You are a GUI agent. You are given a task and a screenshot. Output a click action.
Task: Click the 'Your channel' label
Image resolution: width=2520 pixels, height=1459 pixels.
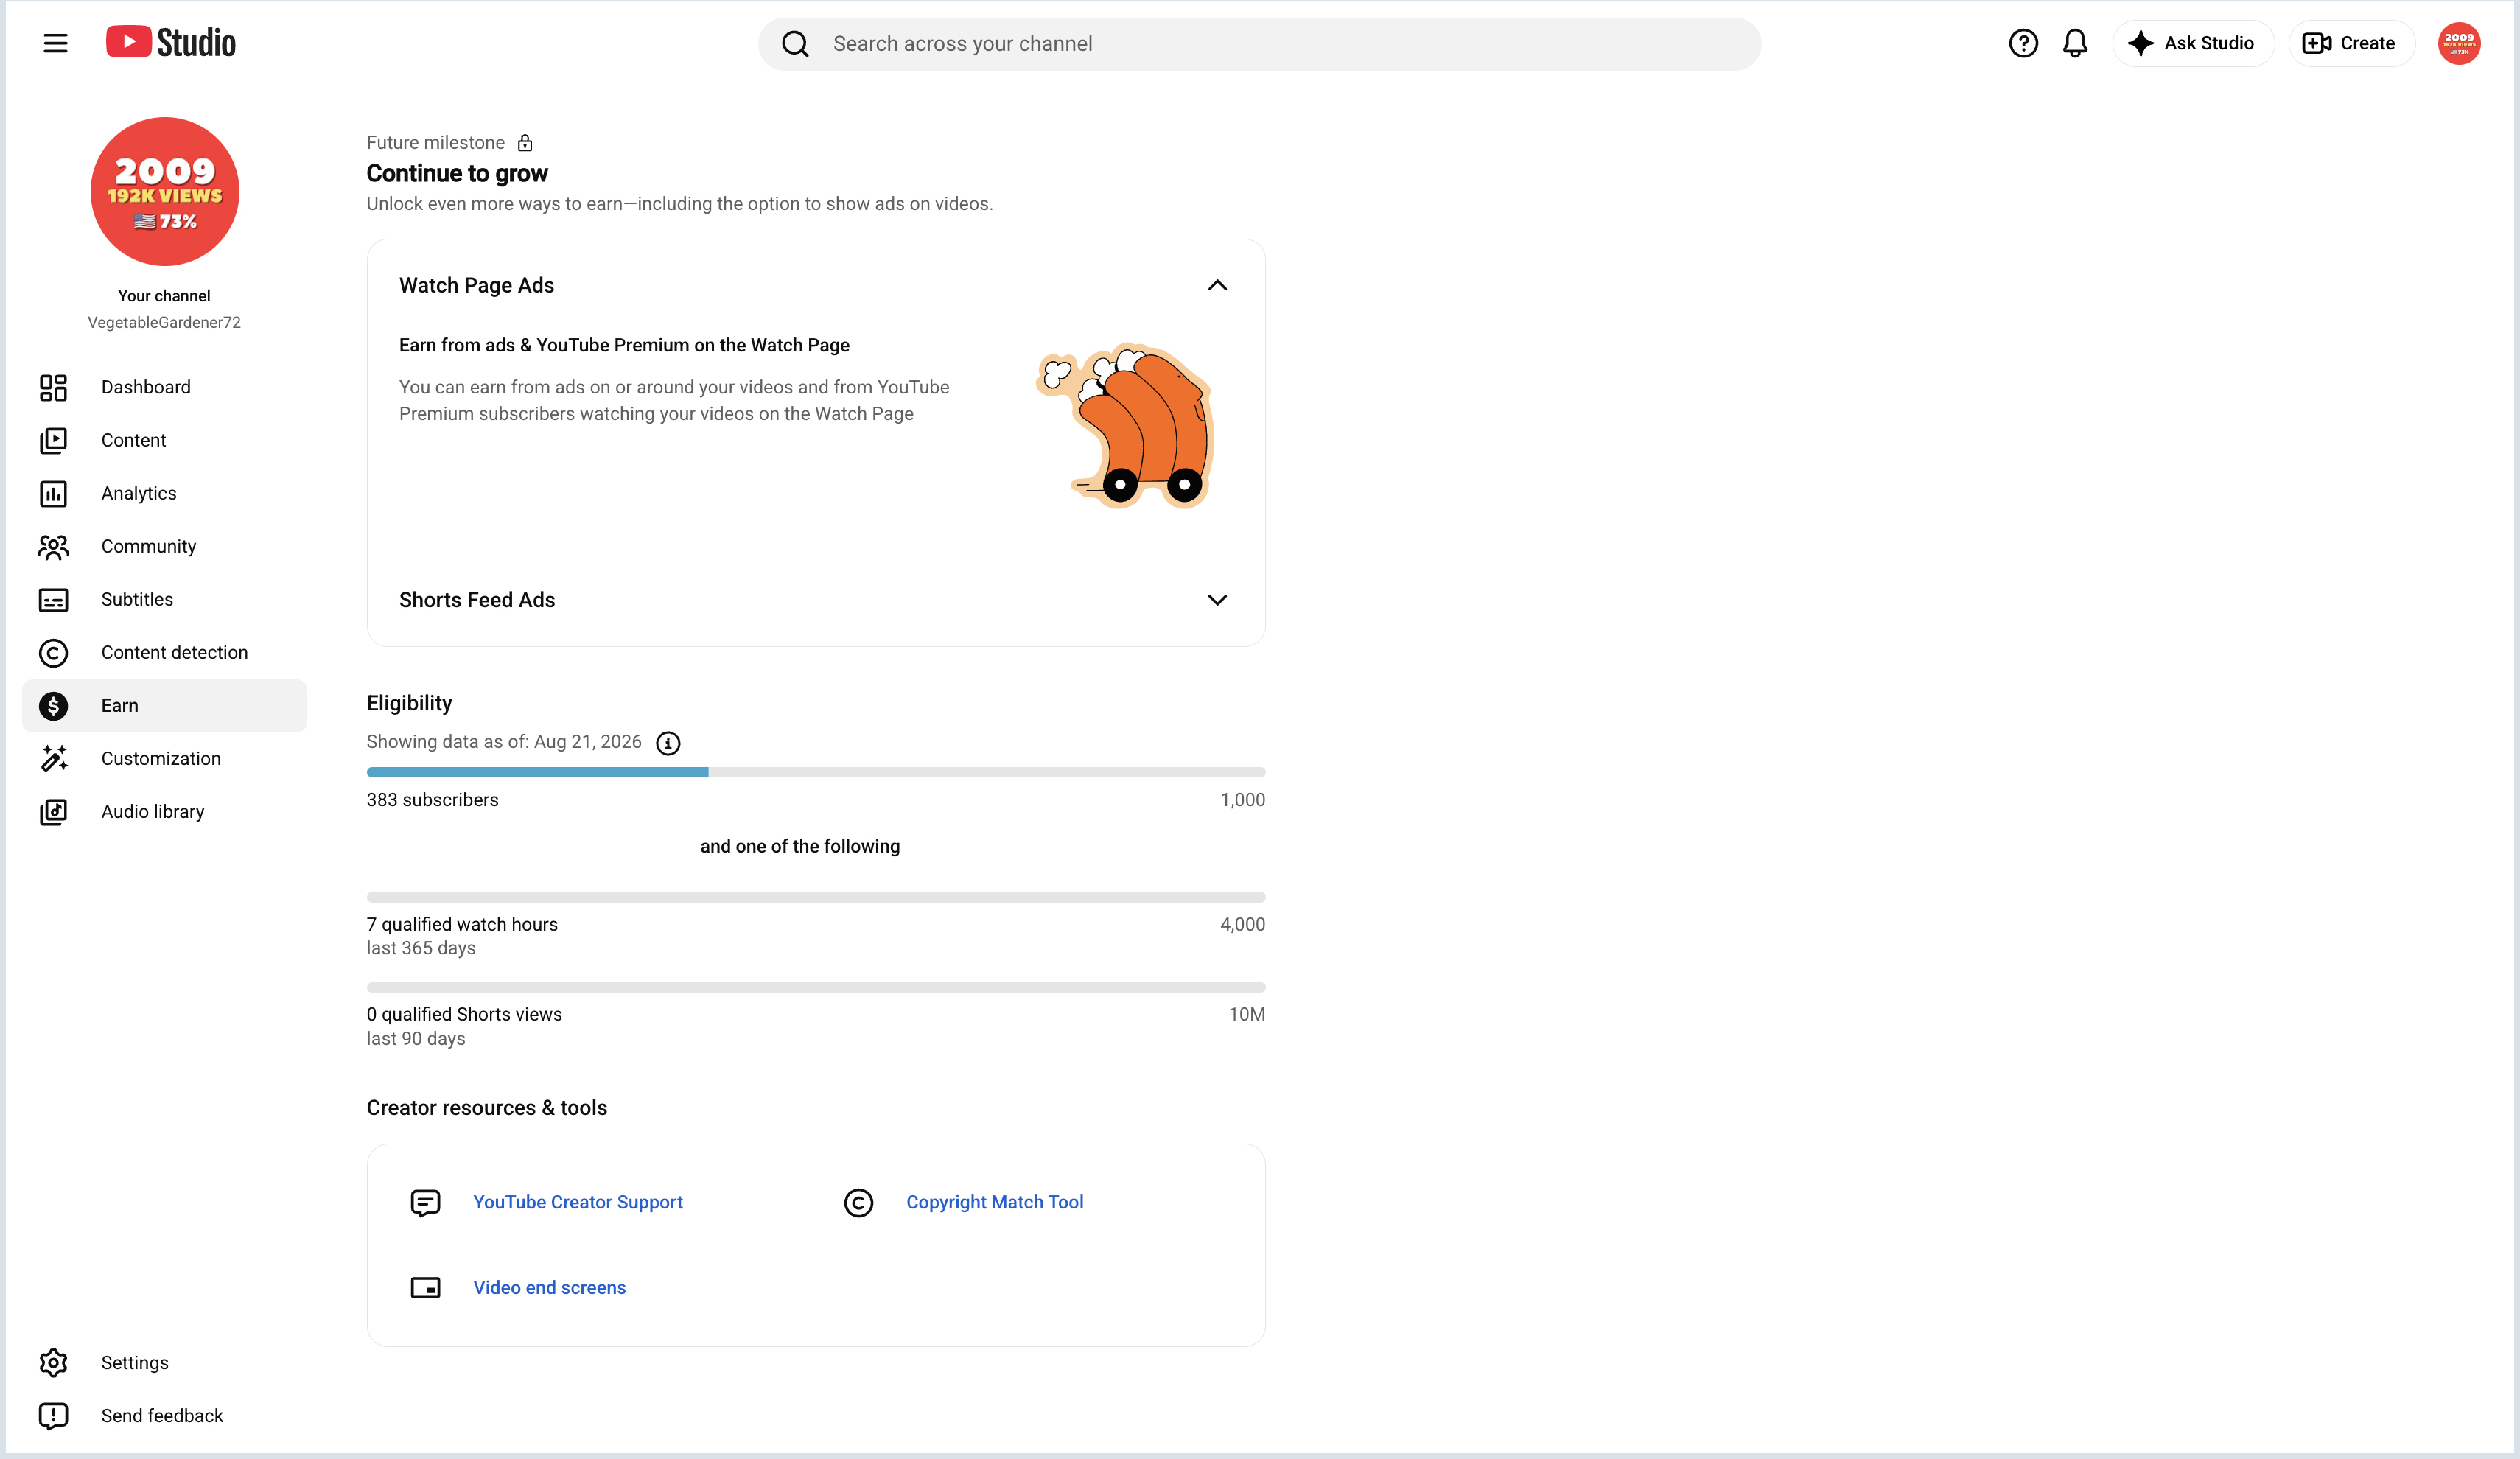click(164, 296)
